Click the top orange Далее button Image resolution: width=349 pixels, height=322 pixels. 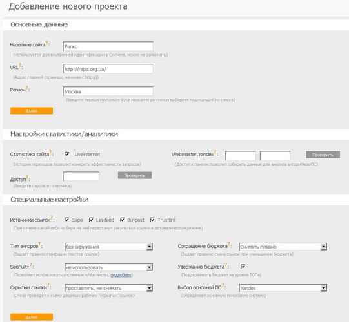(32, 111)
